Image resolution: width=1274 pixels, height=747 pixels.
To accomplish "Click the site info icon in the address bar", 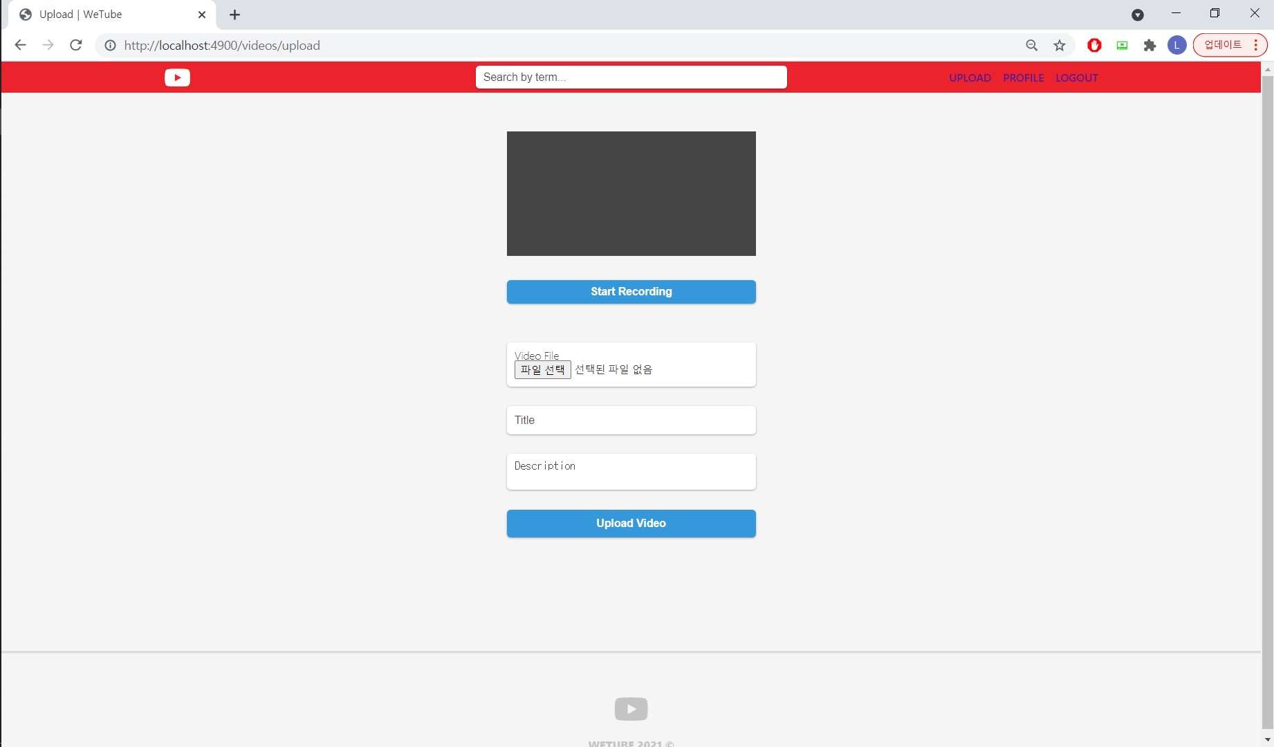I will 110,46.
